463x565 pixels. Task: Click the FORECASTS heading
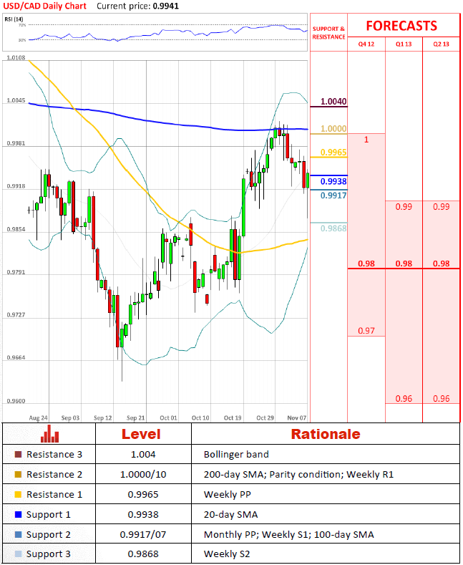(401, 26)
